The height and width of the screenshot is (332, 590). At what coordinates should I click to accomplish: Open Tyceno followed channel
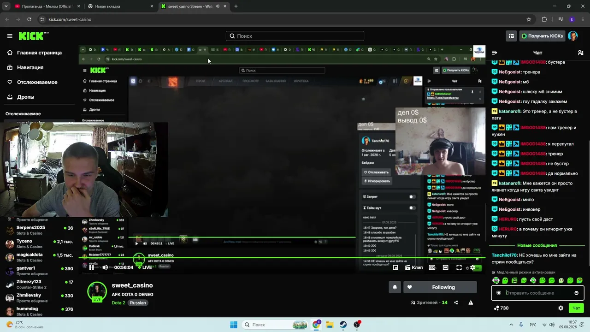click(x=39, y=244)
